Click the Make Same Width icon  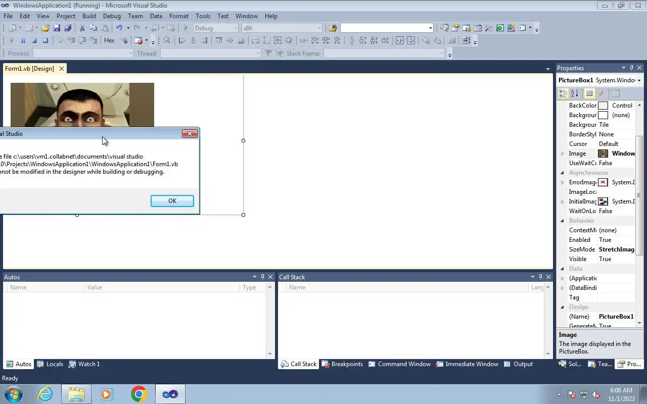coord(256,40)
